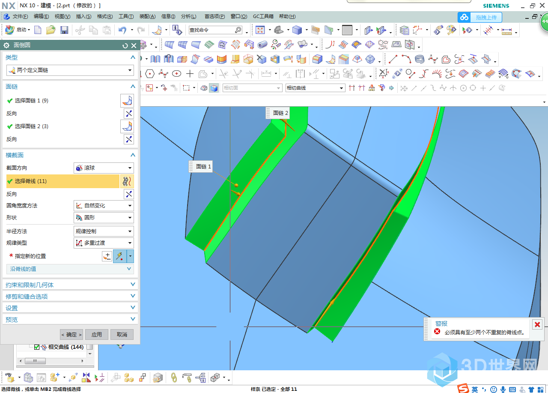Expand the 约束和限制几何体 section
This screenshot has height=393, width=548.
70,285
